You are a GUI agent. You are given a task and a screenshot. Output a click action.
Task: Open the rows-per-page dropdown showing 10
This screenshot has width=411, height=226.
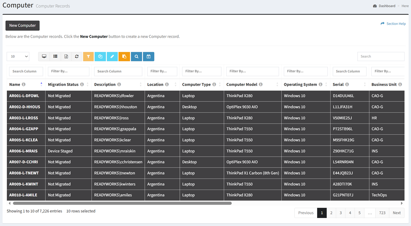(x=18, y=57)
